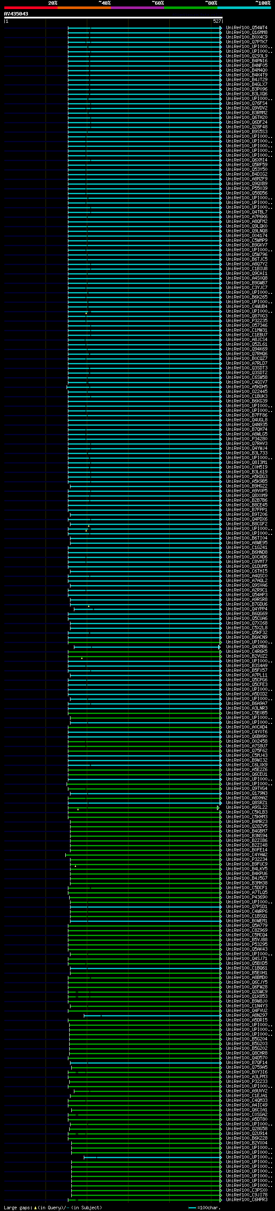Open hit UniRef100_Q54WT4
Viewport: 275px width, 1211px height.
pos(247,28)
